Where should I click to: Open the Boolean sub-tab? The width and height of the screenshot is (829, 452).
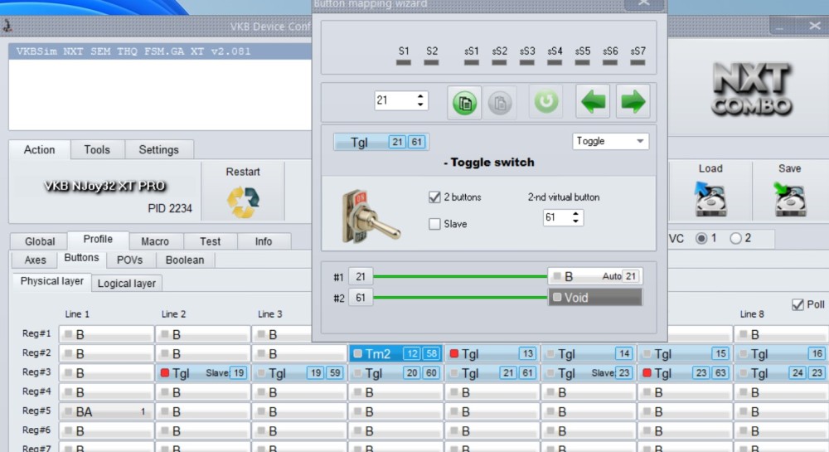pyautogui.click(x=185, y=260)
